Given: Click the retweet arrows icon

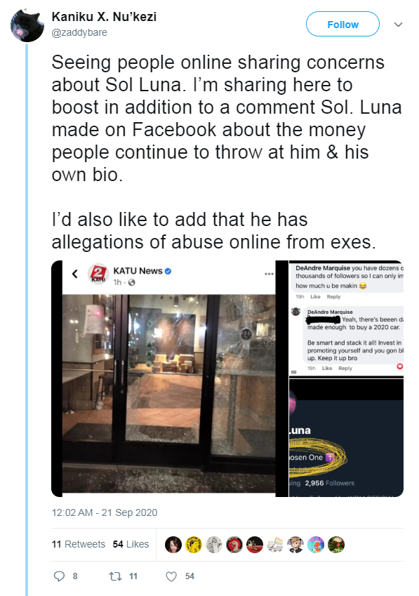Looking at the screenshot, I should point(115,576).
